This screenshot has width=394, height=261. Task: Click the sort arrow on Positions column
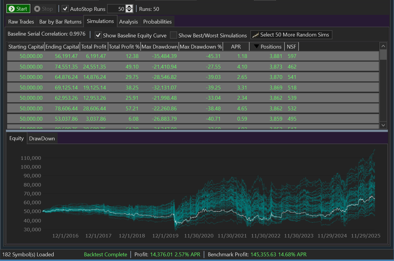pyautogui.click(x=256, y=47)
